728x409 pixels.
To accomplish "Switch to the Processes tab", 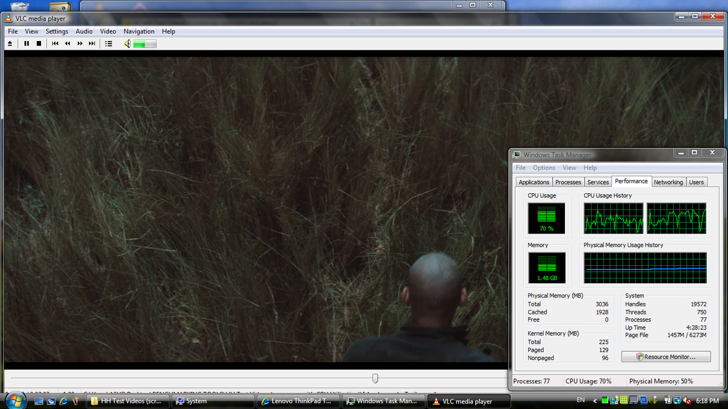I will pyautogui.click(x=569, y=182).
